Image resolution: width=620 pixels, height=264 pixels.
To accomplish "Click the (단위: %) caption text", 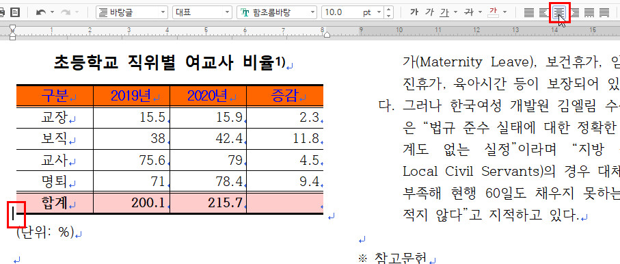I will pyautogui.click(x=46, y=233).
